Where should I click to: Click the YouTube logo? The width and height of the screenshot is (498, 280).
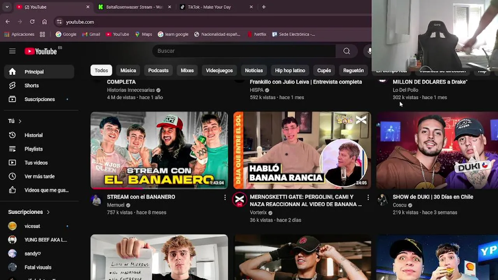click(41, 51)
